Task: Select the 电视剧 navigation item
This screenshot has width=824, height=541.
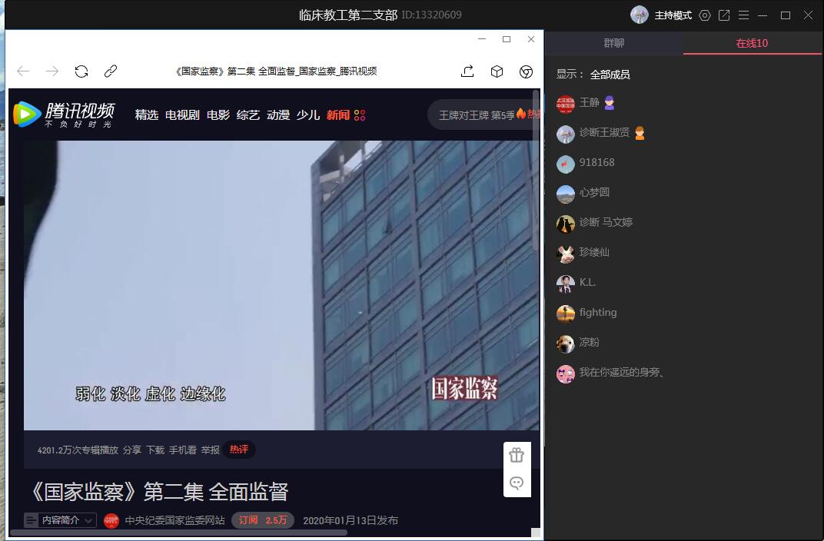Action: coord(182,115)
